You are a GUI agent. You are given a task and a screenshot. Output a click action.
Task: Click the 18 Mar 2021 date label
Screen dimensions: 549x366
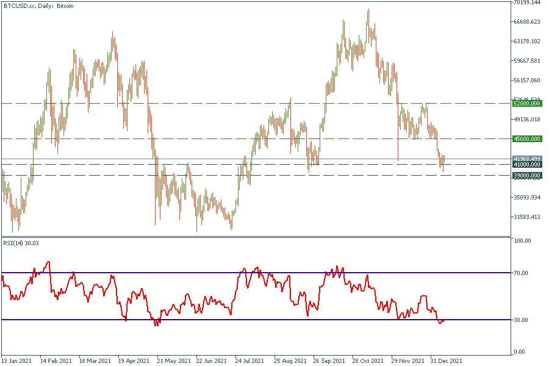click(95, 361)
